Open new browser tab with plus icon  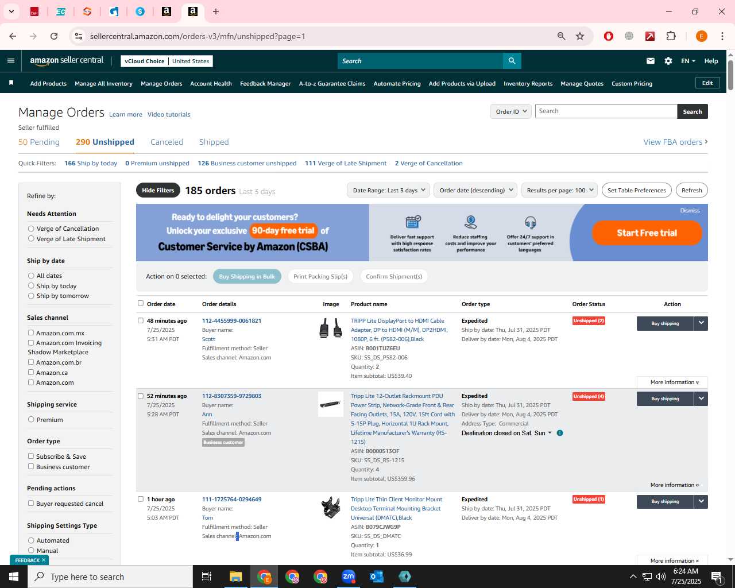[216, 11]
